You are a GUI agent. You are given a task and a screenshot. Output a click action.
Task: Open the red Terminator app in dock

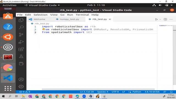coord(8,57)
